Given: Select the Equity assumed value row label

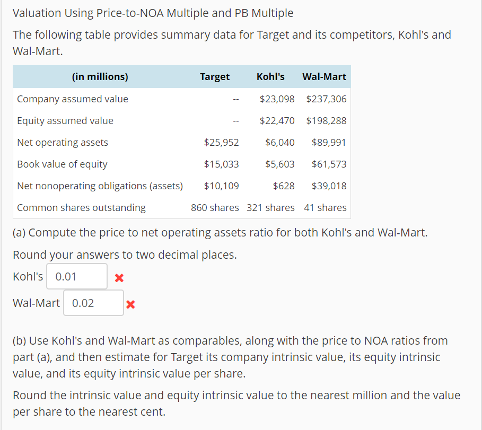Looking at the screenshot, I should click(65, 120).
